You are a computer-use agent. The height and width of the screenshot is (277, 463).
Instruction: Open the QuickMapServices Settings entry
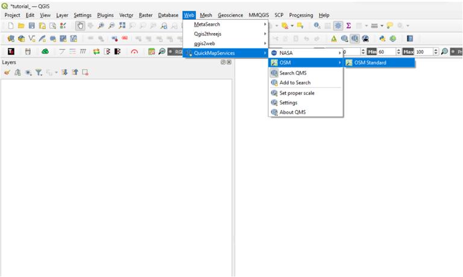(306, 103)
